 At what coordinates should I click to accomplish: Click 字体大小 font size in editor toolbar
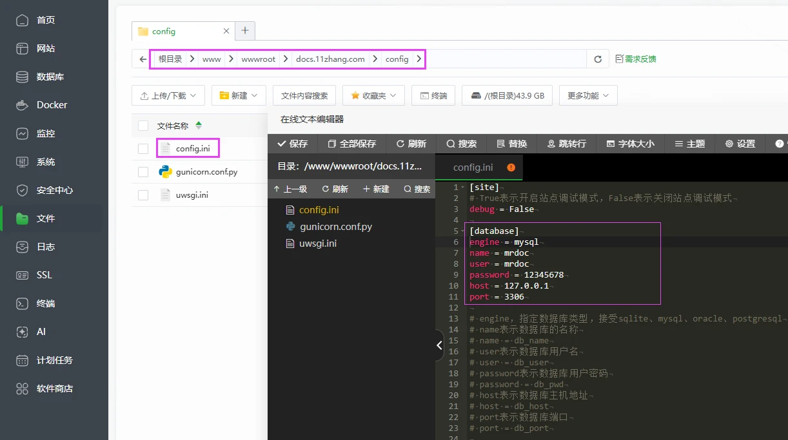tap(630, 144)
